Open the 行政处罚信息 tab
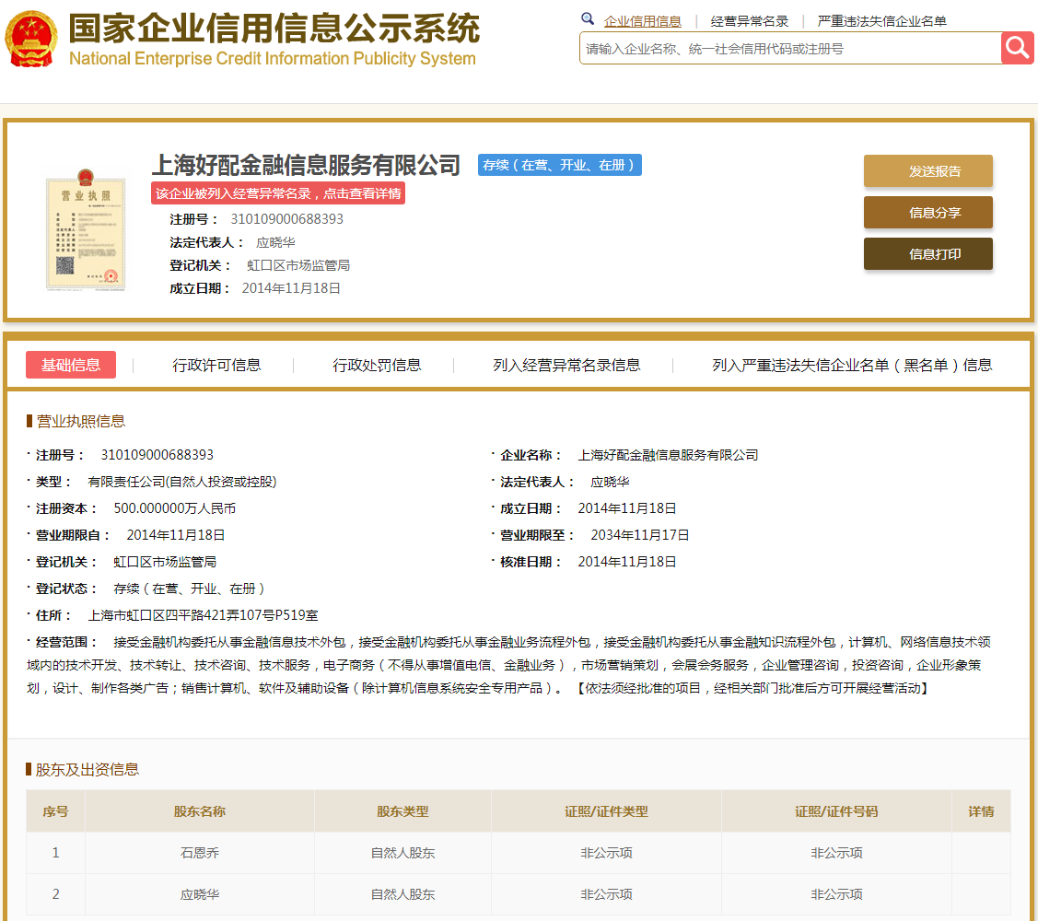 click(x=377, y=365)
